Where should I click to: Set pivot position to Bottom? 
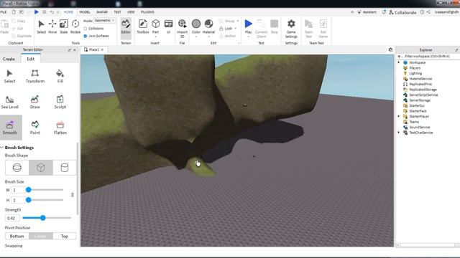(x=17, y=236)
